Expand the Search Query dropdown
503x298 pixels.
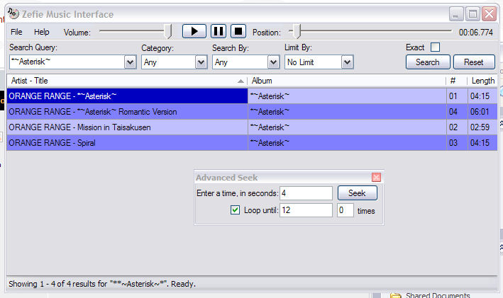click(x=130, y=62)
